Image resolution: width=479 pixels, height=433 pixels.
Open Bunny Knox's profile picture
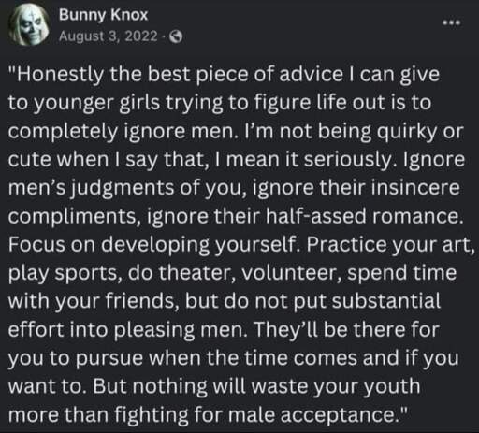(x=29, y=25)
